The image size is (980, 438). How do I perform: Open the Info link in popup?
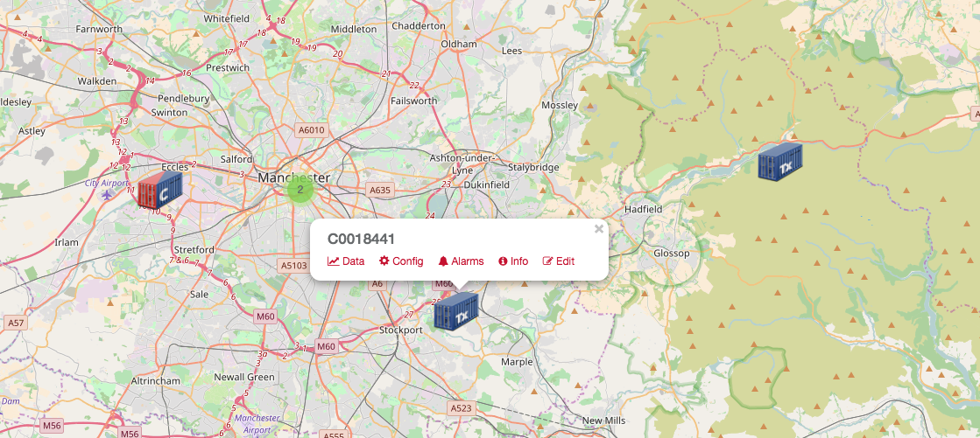pyautogui.click(x=513, y=261)
